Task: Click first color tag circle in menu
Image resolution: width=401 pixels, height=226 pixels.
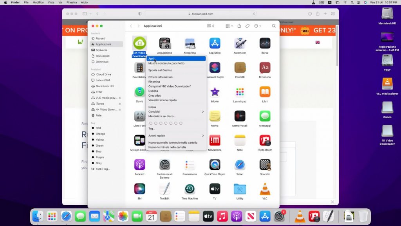Action: (x=151, y=123)
